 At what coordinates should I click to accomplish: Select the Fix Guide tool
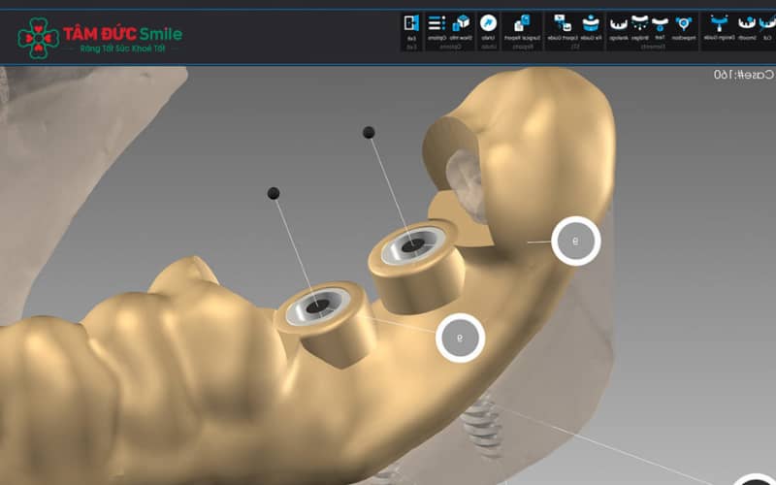591,27
